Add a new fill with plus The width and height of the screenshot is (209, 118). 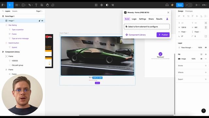206,54
